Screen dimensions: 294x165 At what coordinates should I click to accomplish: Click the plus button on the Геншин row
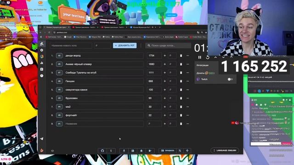coord(165,81)
